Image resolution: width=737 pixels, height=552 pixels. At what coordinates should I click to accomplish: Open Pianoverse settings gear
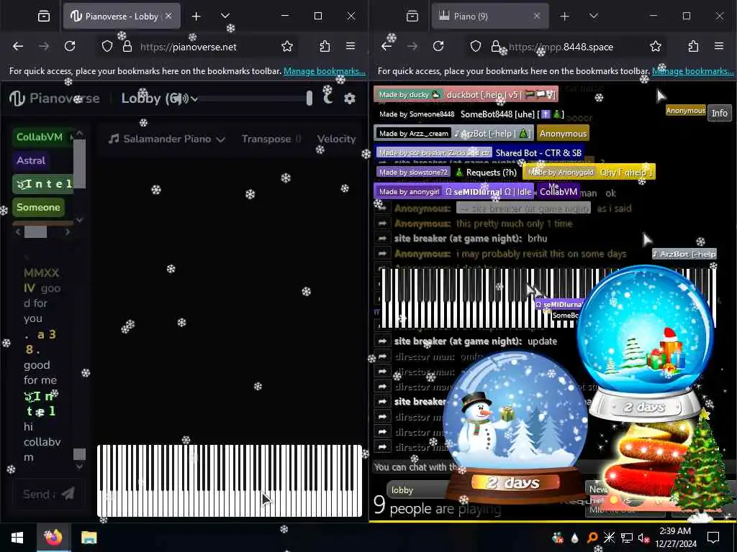pyautogui.click(x=349, y=98)
